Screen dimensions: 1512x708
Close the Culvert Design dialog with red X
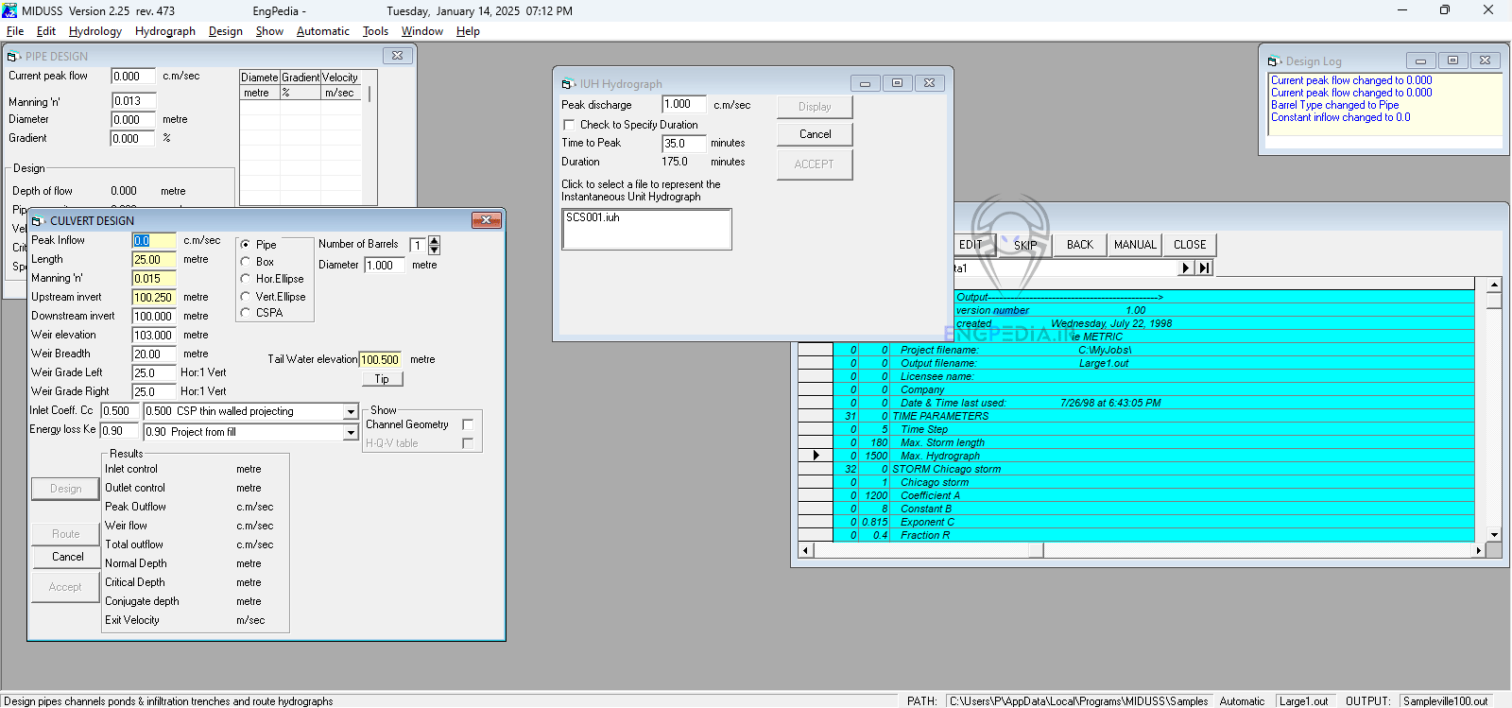[486, 220]
